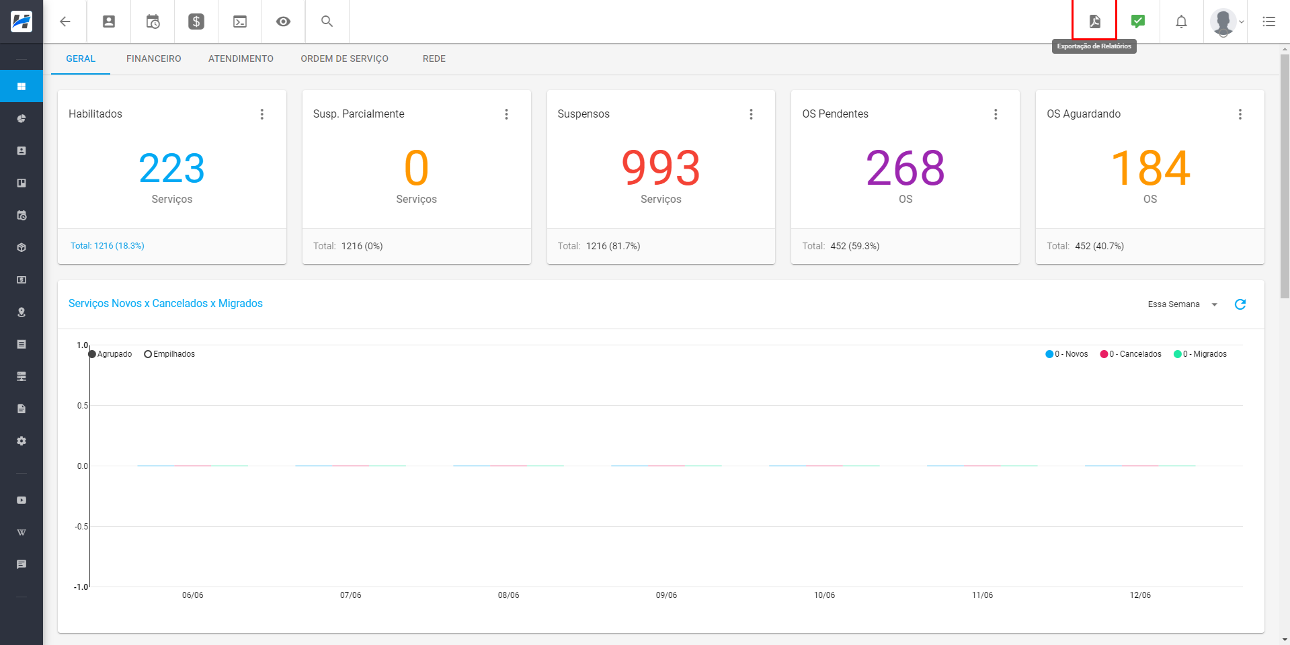This screenshot has height=645, width=1290.
Task: Open the notifications bell
Action: 1181,21
